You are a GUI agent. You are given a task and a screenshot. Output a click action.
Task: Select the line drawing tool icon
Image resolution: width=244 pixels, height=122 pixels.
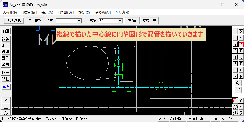(6, 100)
